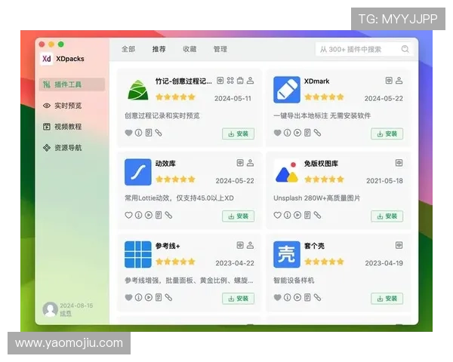
Task: Click the 动效库 curve plugin thumbnail
Action: click(138, 172)
